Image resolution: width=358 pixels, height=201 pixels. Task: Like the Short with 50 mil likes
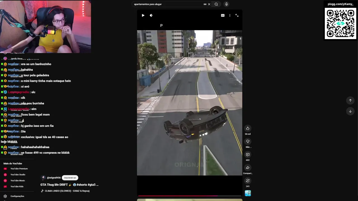[x=248, y=128]
